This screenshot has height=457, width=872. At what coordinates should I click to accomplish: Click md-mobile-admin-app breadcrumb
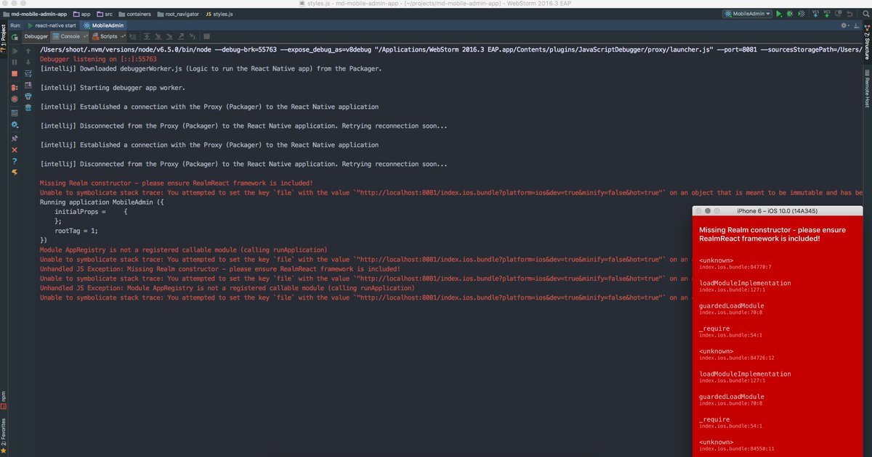(x=36, y=14)
